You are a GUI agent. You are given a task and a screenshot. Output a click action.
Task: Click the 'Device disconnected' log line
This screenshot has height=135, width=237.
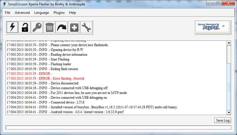coord(42,83)
